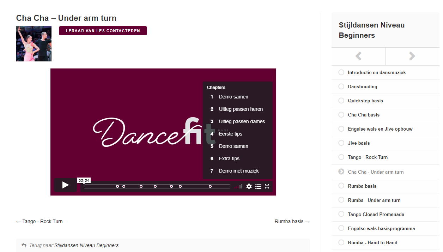The height and width of the screenshot is (252, 443).
Task: Open lesson Tango Closed Promenade
Action: click(x=376, y=214)
